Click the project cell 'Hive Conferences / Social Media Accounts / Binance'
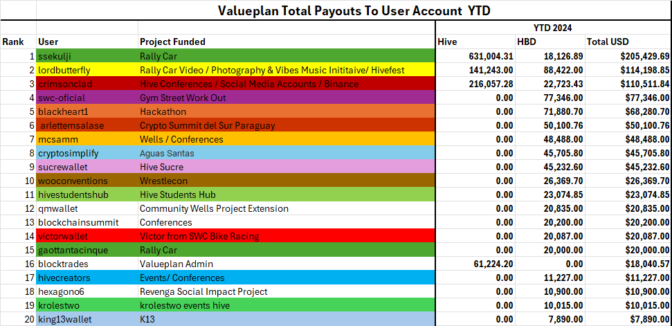 pyautogui.click(x=287, y=84)
